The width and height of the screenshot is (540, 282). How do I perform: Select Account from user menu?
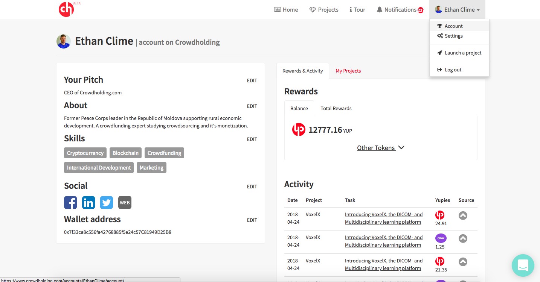(x=459, y=26)
